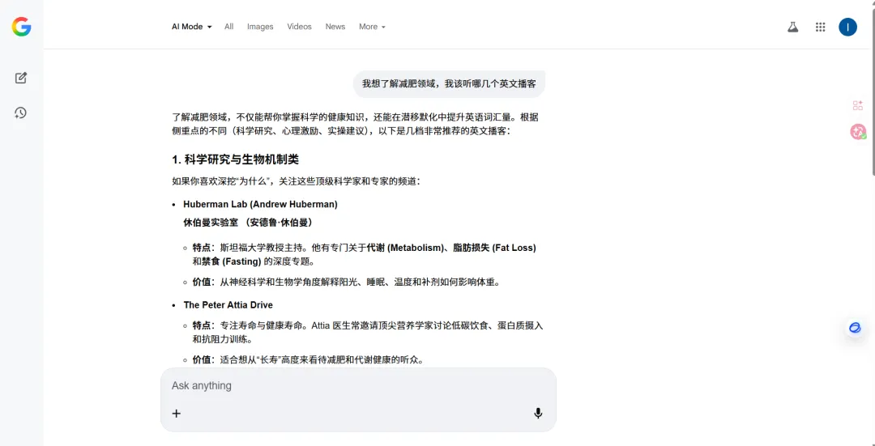The height and width of the screenshot is (446, 875).
Task: Switch to the News tab
Action: point(335,27)
